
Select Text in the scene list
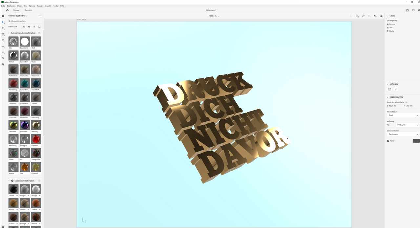390,28
